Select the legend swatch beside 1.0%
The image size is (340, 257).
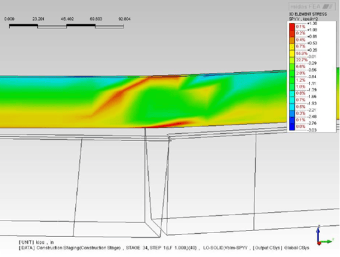[x=292, y=87]
